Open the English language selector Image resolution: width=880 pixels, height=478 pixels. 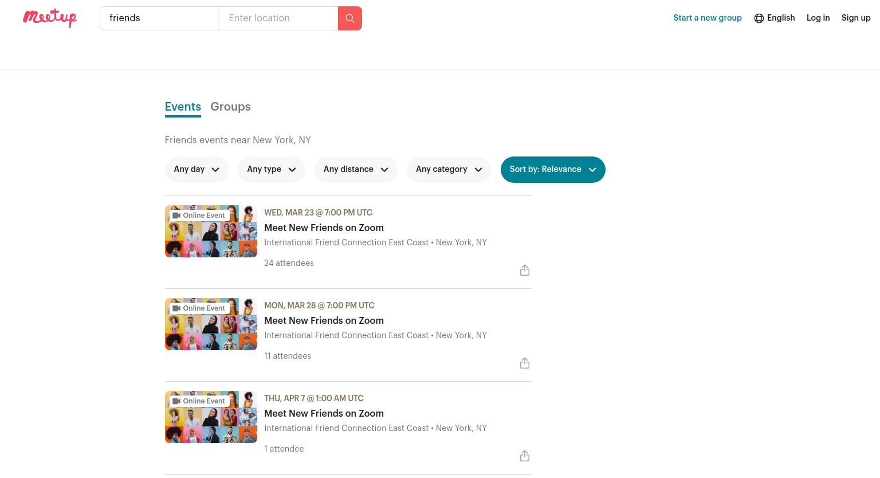point(775,18)
